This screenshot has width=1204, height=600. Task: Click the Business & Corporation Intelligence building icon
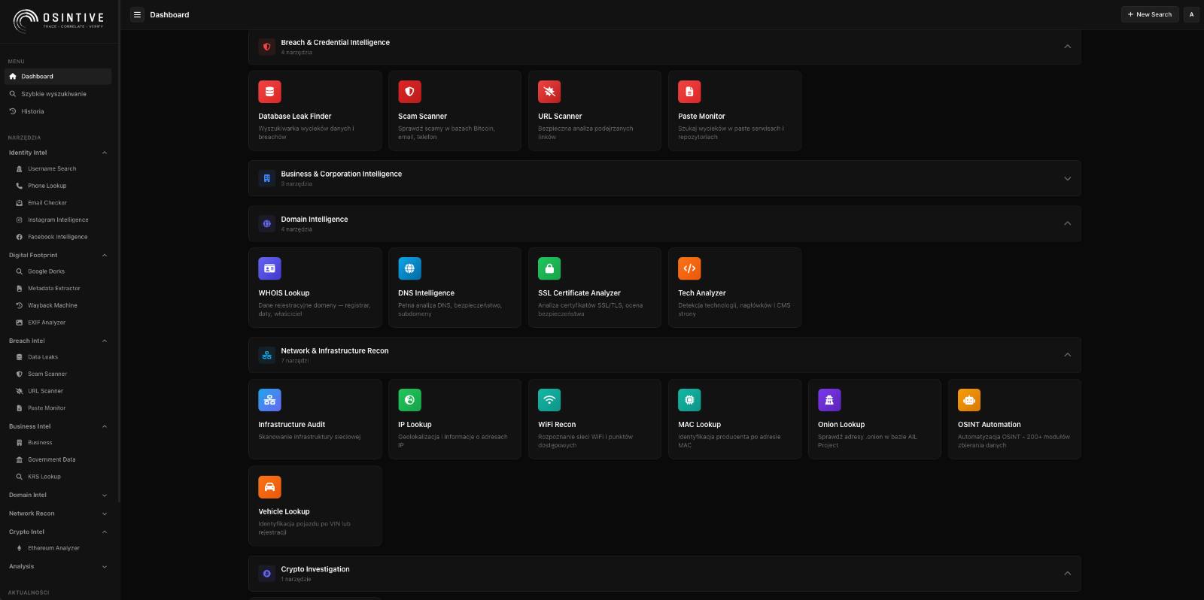click(266, 178)
